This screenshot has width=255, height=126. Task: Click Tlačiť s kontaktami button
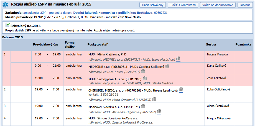pos(183,5)
